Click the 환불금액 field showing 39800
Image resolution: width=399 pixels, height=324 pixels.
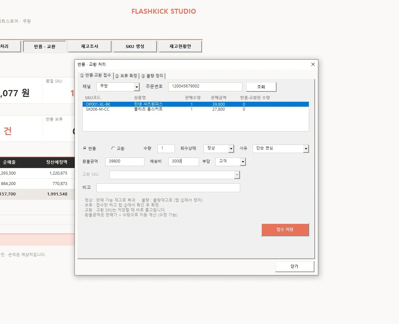(125, 162)
